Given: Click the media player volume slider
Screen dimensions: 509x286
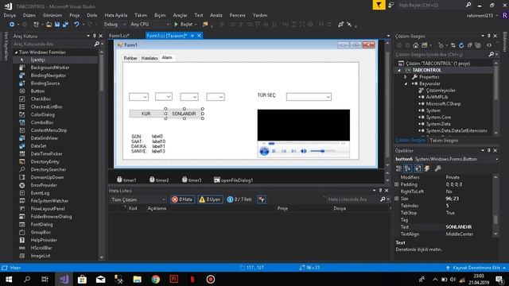Looking at the screenshot, I should [322, 151].
